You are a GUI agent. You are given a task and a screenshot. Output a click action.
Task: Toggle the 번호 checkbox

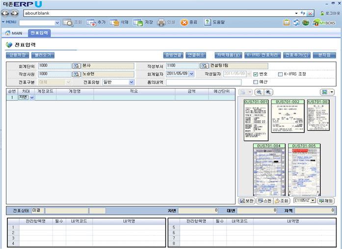256,74
